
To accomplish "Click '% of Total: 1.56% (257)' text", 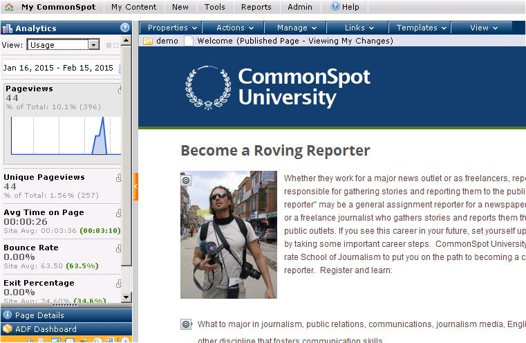I will (x=51, y=196).
